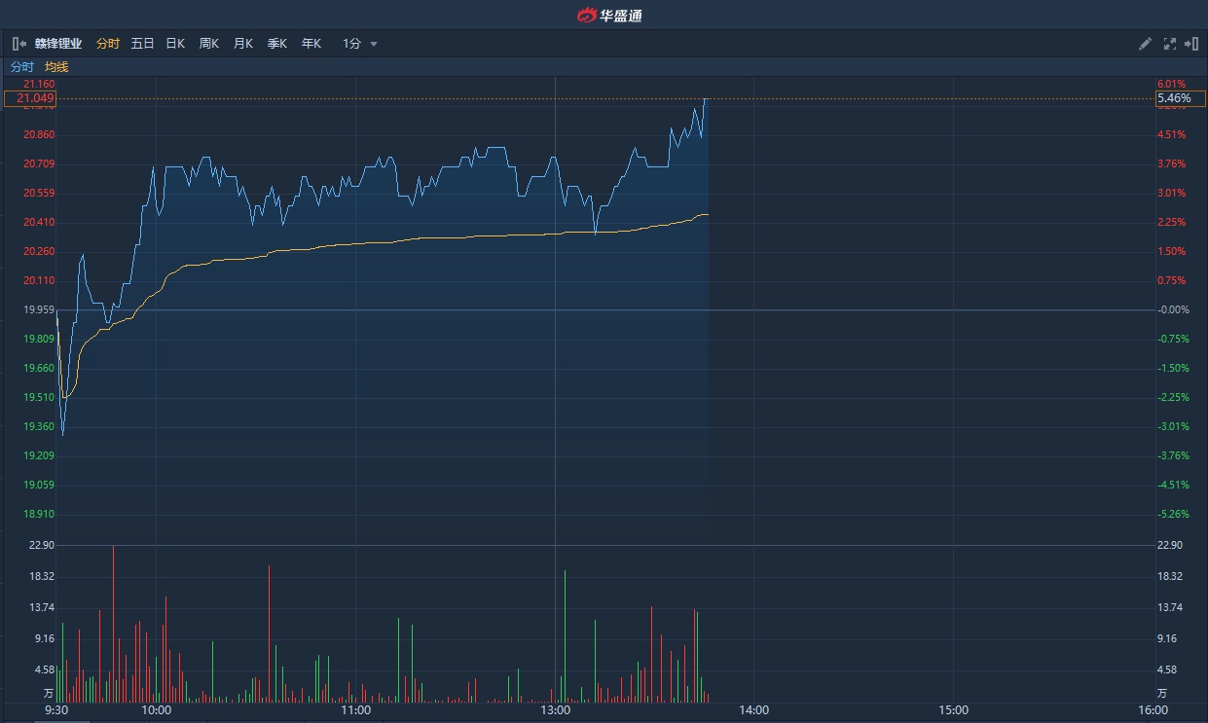Switch to the 分时 intraday chart tab
Screen dimensions: 1208x723
(107, 44)
